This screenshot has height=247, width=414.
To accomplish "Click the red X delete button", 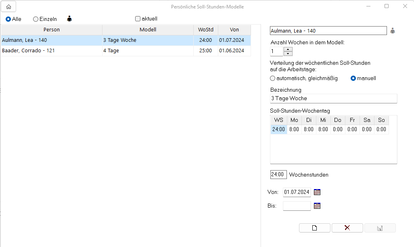I will pos(347,228).
